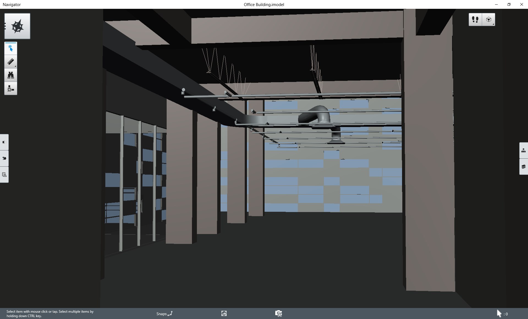Open the layers/levels panel tab

tap(523, 167)
